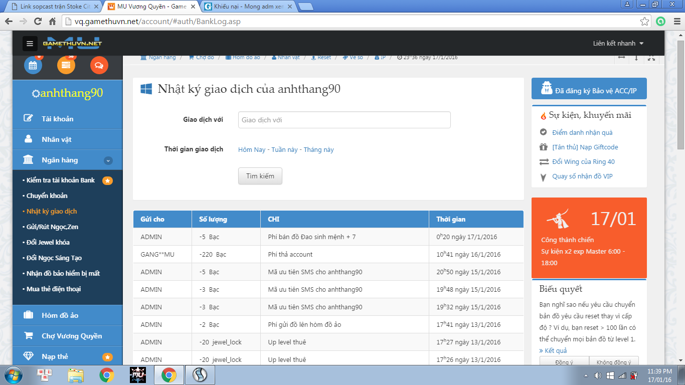Open the MU game icon in the taskbar
The width and height of the screenshot is (685, 385).
tap(137, 375)
